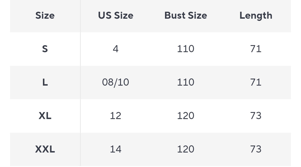Select the XXL size row label

(x=45, y=149)
